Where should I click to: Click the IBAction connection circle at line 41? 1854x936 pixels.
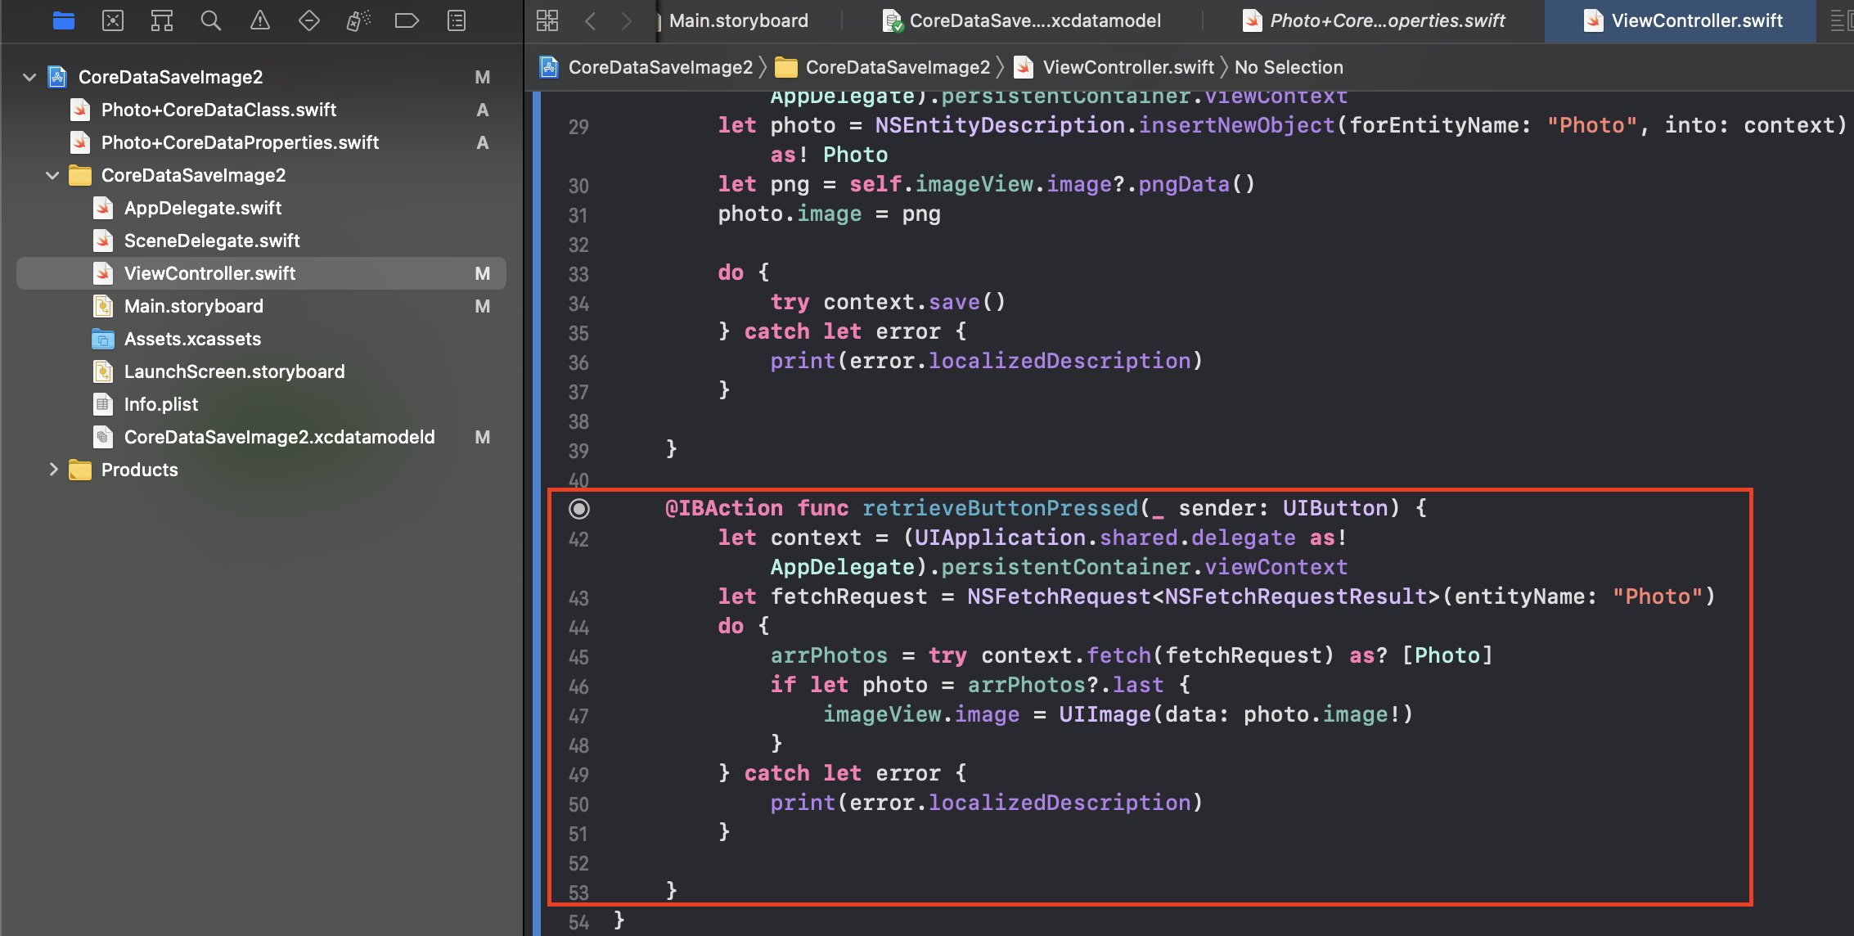click(579, 509)
